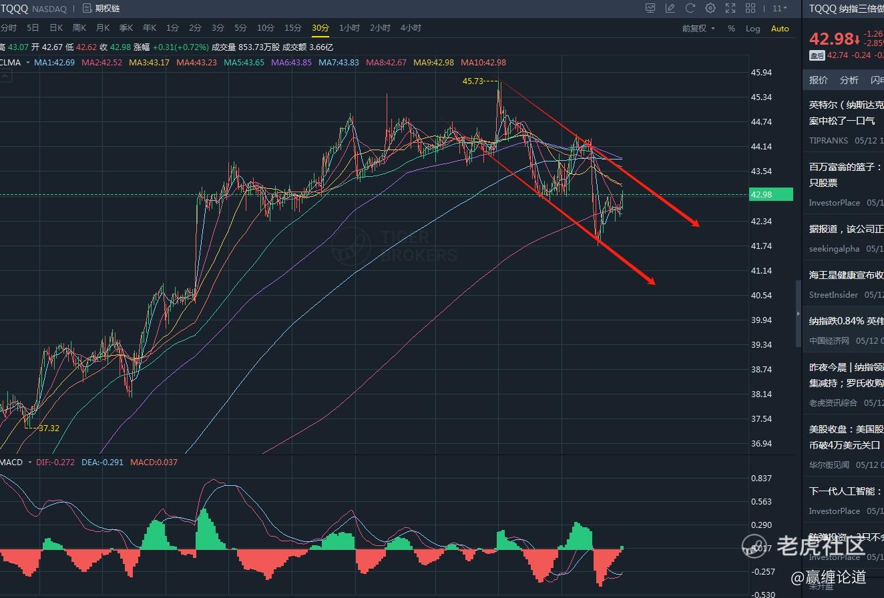
Task: Open the 下一代人工智能 news headline
Action: (x=847, y=491)
